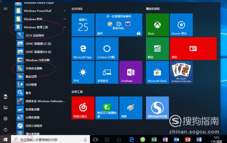
Task: Open 恢复驱动器 entry
Action: coord(41,109)
